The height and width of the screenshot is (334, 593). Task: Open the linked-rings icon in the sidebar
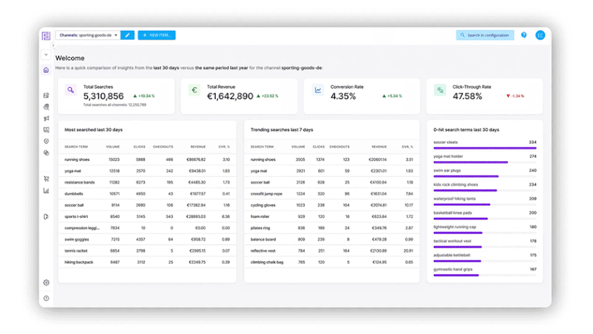pyautogui.click(x=46, y=152)
